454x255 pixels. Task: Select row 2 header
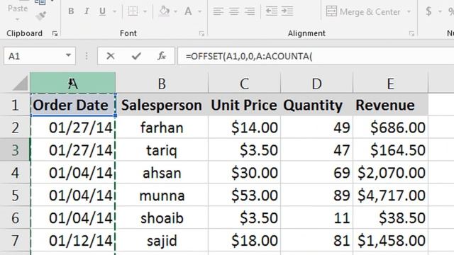pos(15,127)
